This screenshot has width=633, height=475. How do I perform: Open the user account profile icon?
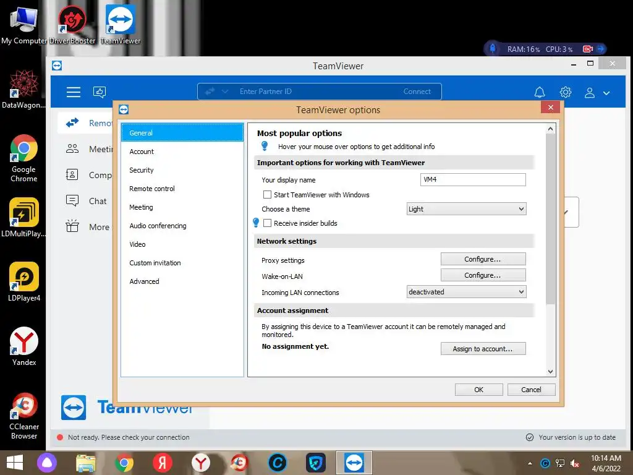589,93
